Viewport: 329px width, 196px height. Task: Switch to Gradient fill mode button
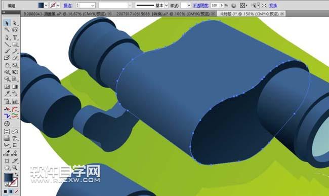pyautogui.click(x=11, y=191)
